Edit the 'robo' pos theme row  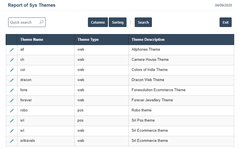[x=12, y=111]
